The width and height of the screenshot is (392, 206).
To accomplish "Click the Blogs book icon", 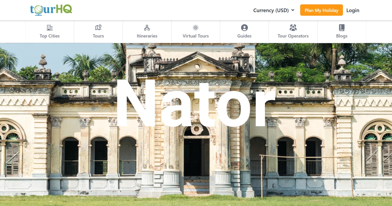I will pyautogui.click(x=342, y=27).
